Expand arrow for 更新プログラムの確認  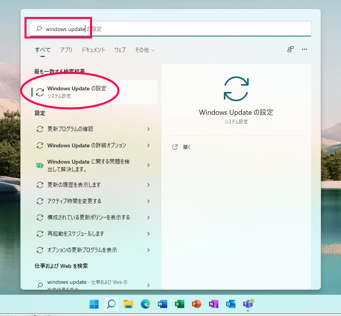click(x=148, y=129)
